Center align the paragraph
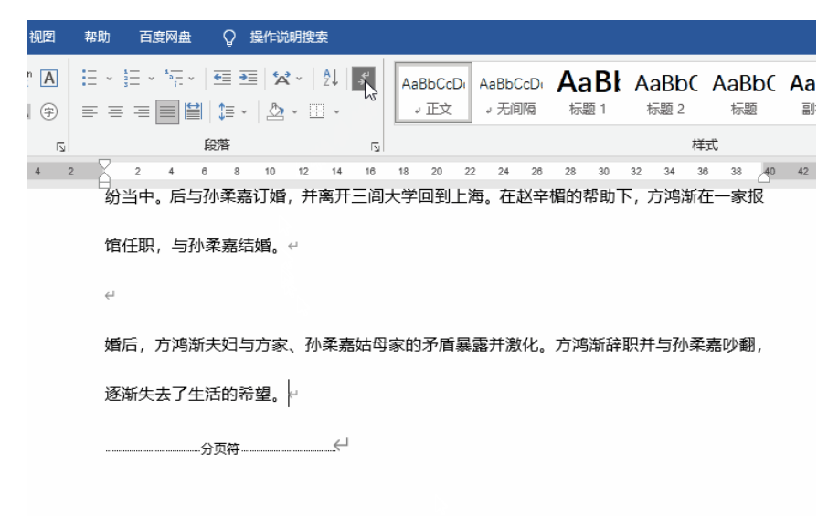 (115, 112)
